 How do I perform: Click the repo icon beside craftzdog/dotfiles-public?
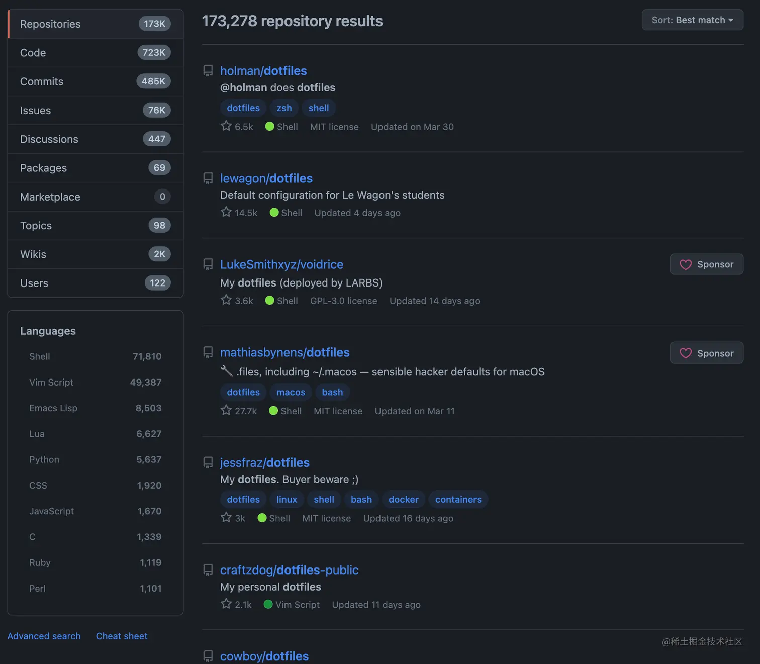(208, 570)
